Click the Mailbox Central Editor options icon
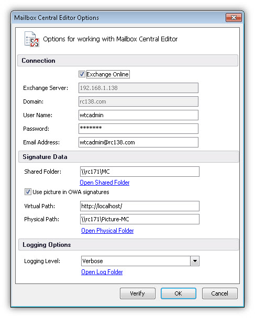Image resolution: width=255 pixels, height=318 pixels. tap(31, 39)
